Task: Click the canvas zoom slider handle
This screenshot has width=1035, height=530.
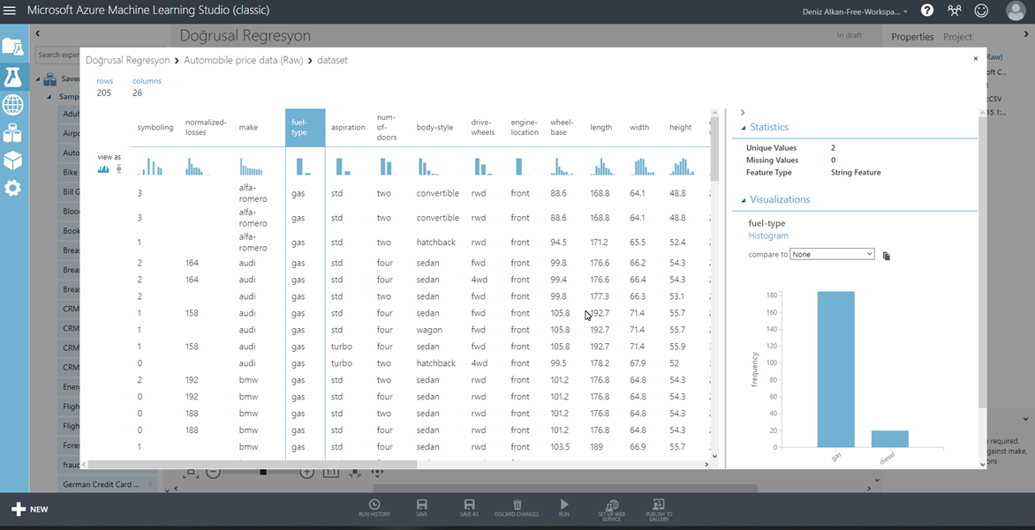Action: pos(262,472)
